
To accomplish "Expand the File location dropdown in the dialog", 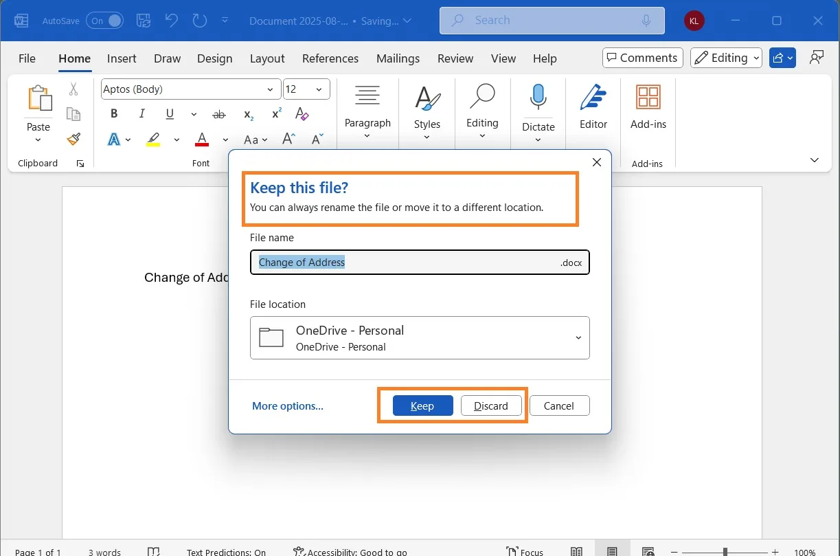I will [x=578, y=337].
